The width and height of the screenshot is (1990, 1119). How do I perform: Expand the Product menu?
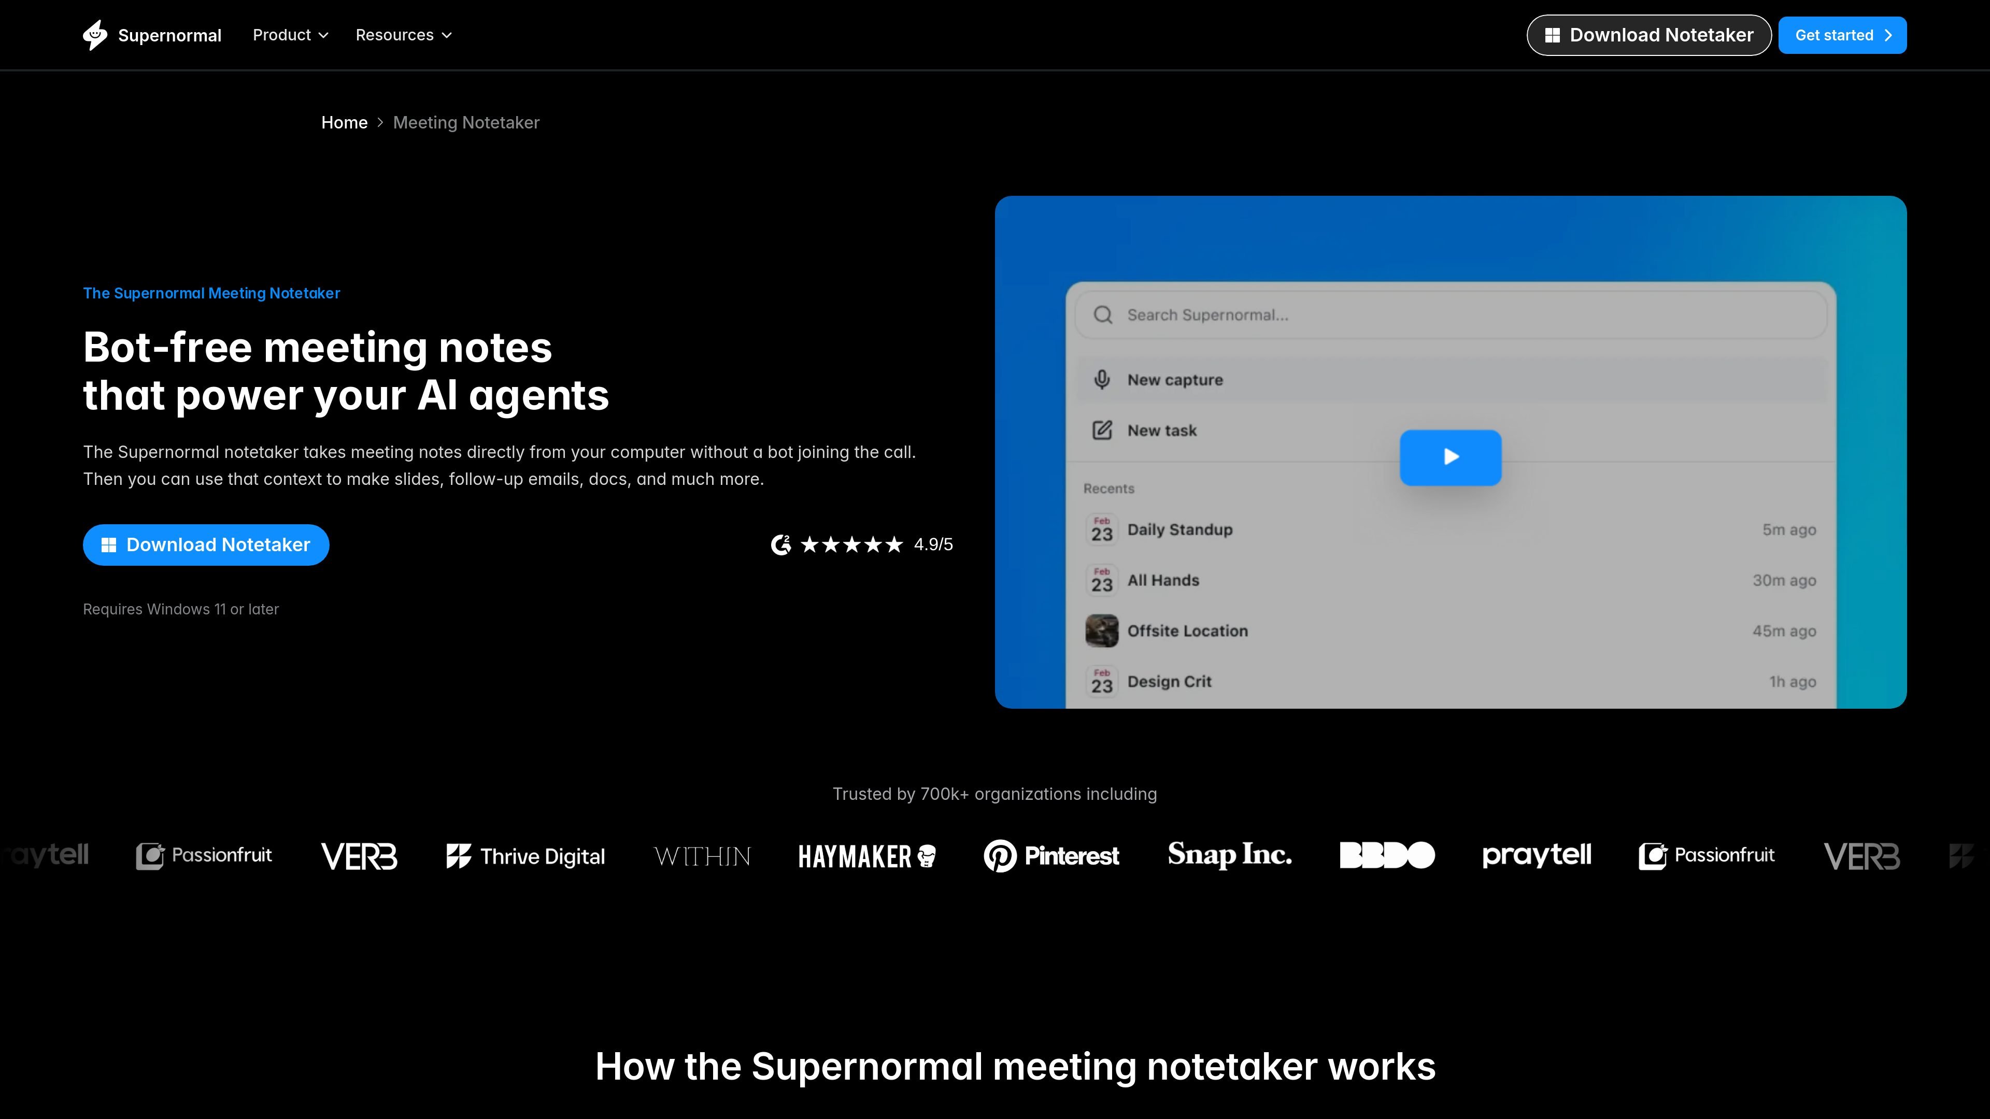[x=290, y=35]
